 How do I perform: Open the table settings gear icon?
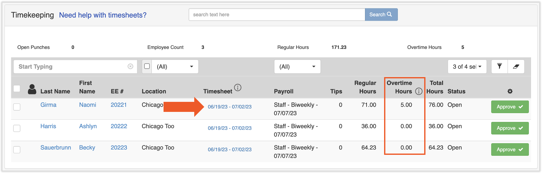pos(510,91)
